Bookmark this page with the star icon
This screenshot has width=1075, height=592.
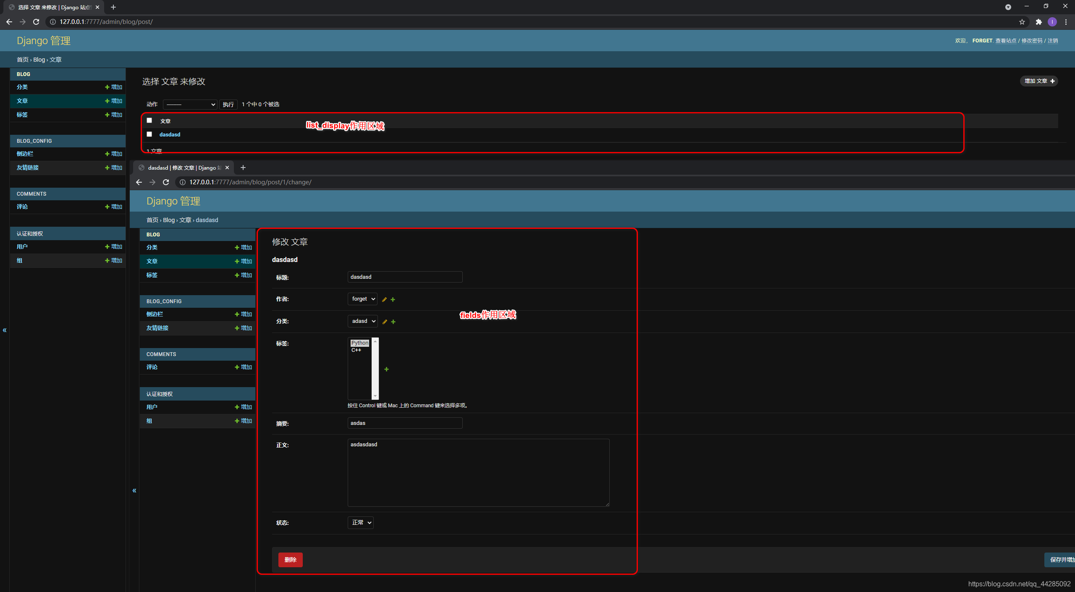pyautogui.click(x=1022, y=22)
